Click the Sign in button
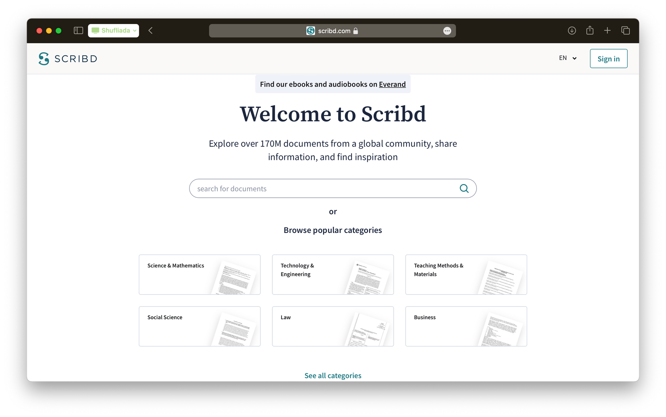The height and width of the screenshot is (417, 666). 608,59
